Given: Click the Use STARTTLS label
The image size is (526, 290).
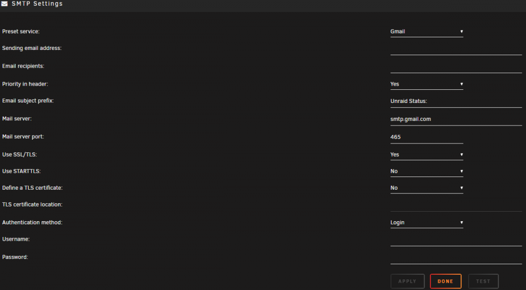Looking at the screenshot, I should [x=22, y=171].
